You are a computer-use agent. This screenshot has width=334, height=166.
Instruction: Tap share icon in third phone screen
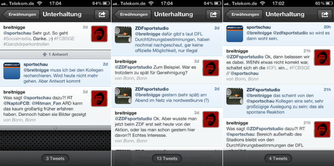click(x=324, y=15)
